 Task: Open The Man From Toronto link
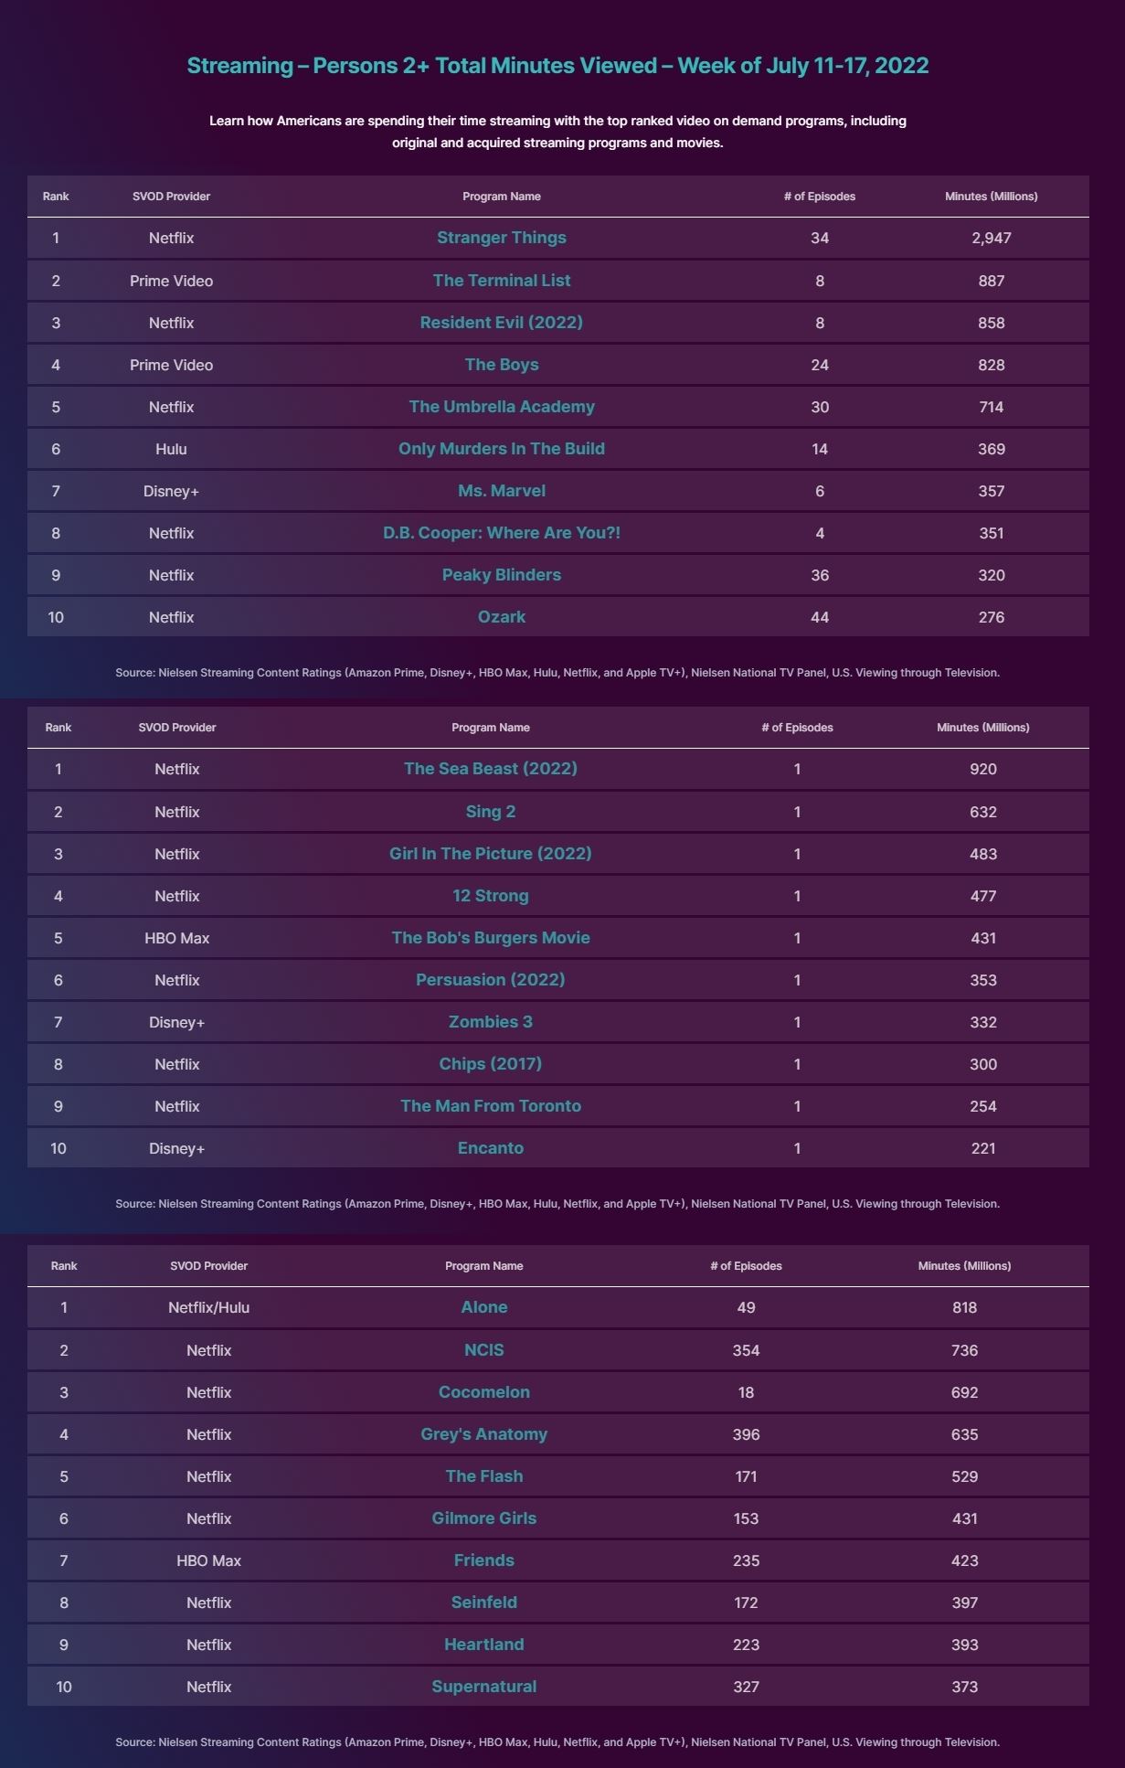point(490,1106)
